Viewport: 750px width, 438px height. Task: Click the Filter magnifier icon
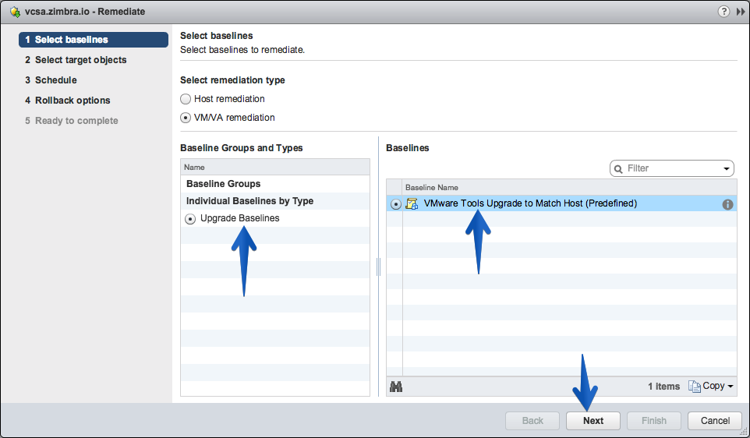tap(618, 169)
